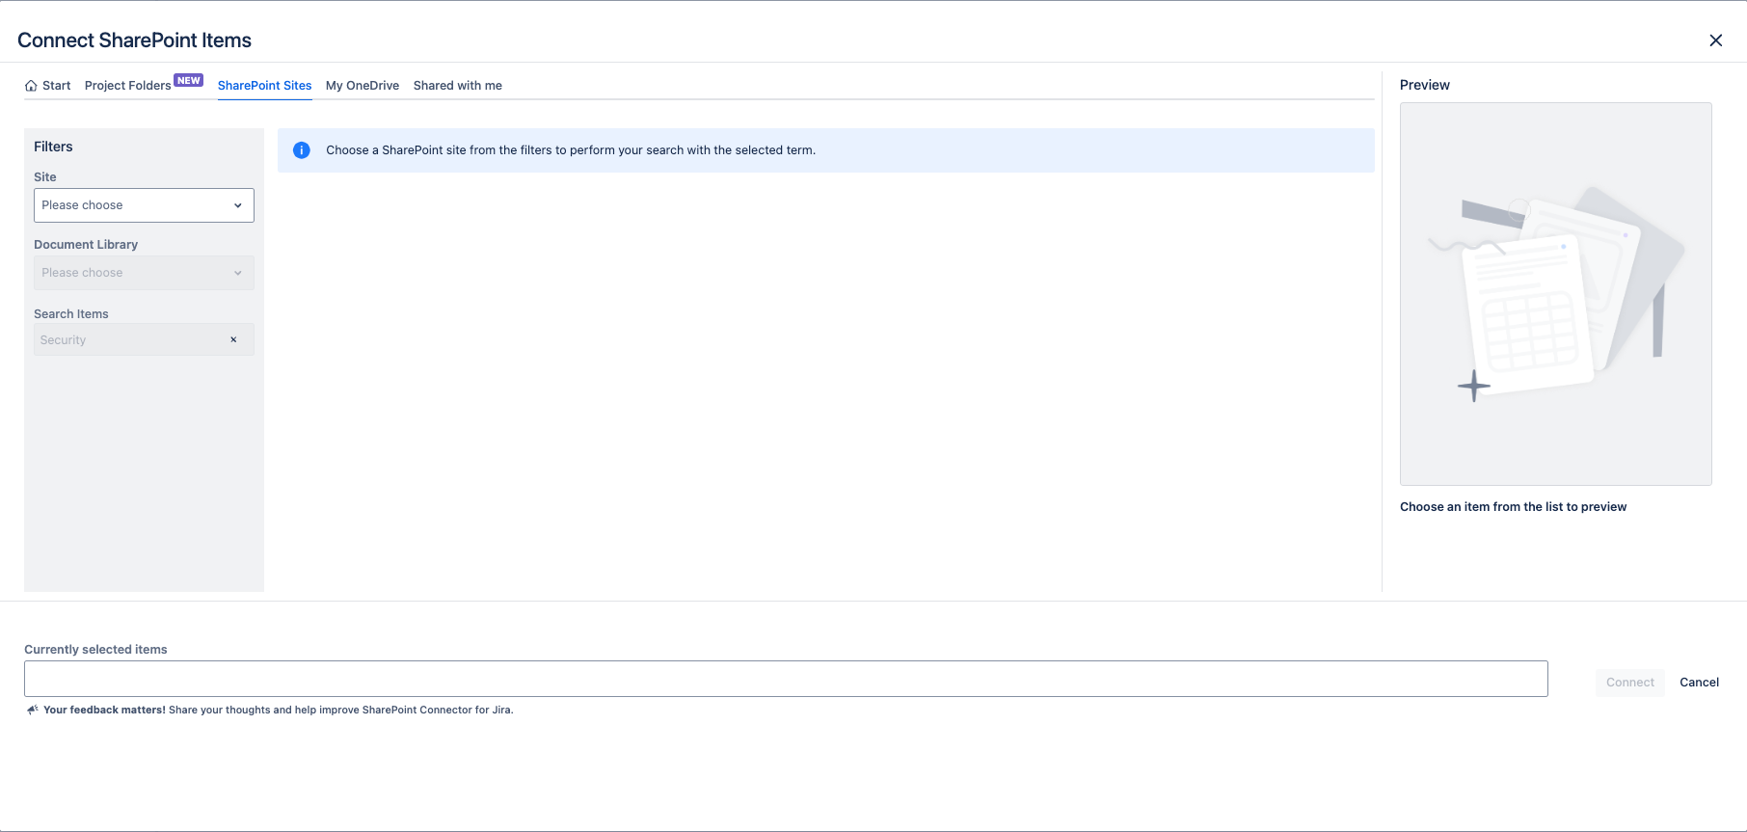
Task: Click the Site dropdown chevron arrow
Action: 238,205
